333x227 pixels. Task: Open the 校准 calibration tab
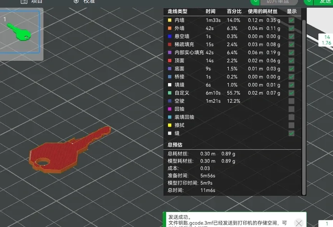[84, 2]
